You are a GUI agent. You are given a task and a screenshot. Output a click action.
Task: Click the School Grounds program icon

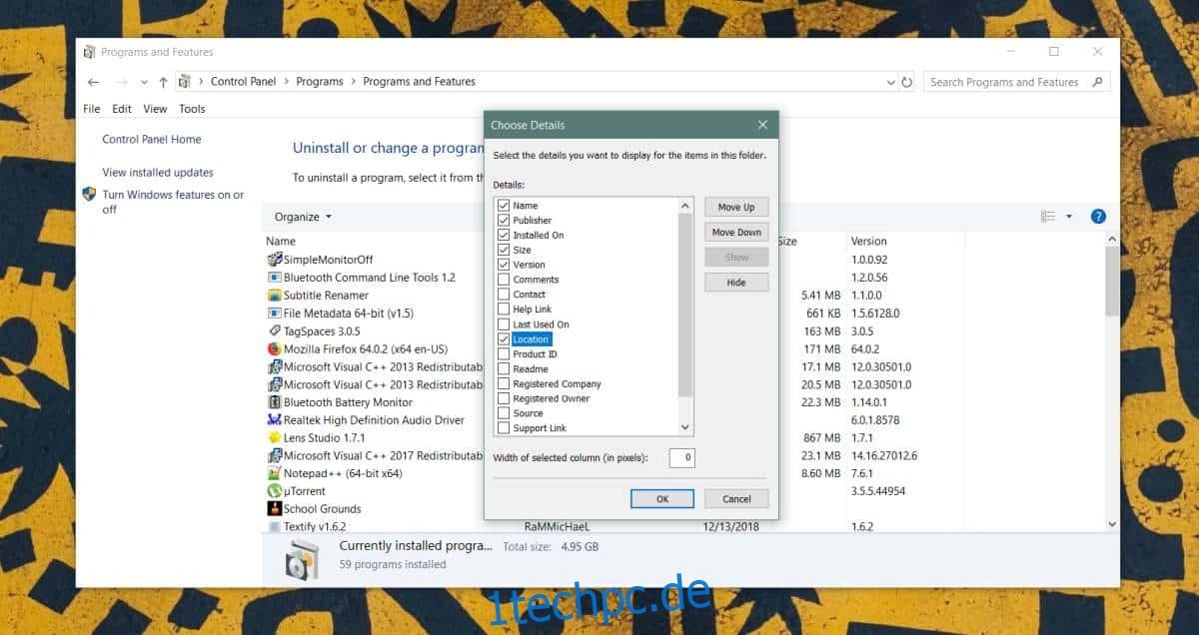[275, 509]
